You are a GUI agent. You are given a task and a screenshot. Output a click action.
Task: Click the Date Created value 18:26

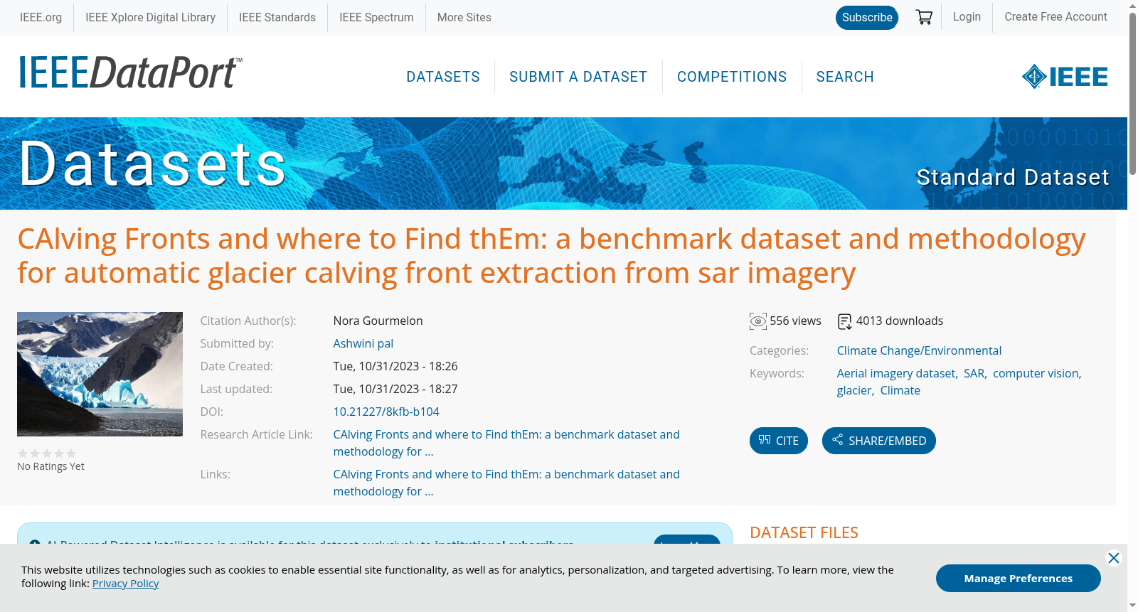[395, 366]
